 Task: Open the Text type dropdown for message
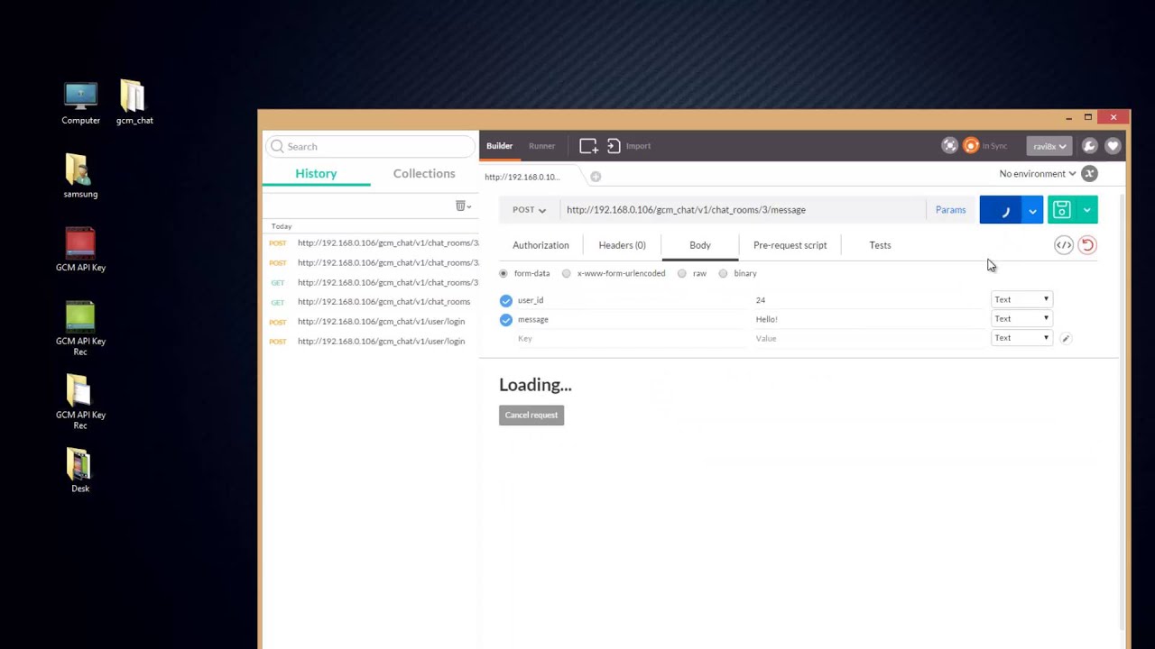point(1021,318)
